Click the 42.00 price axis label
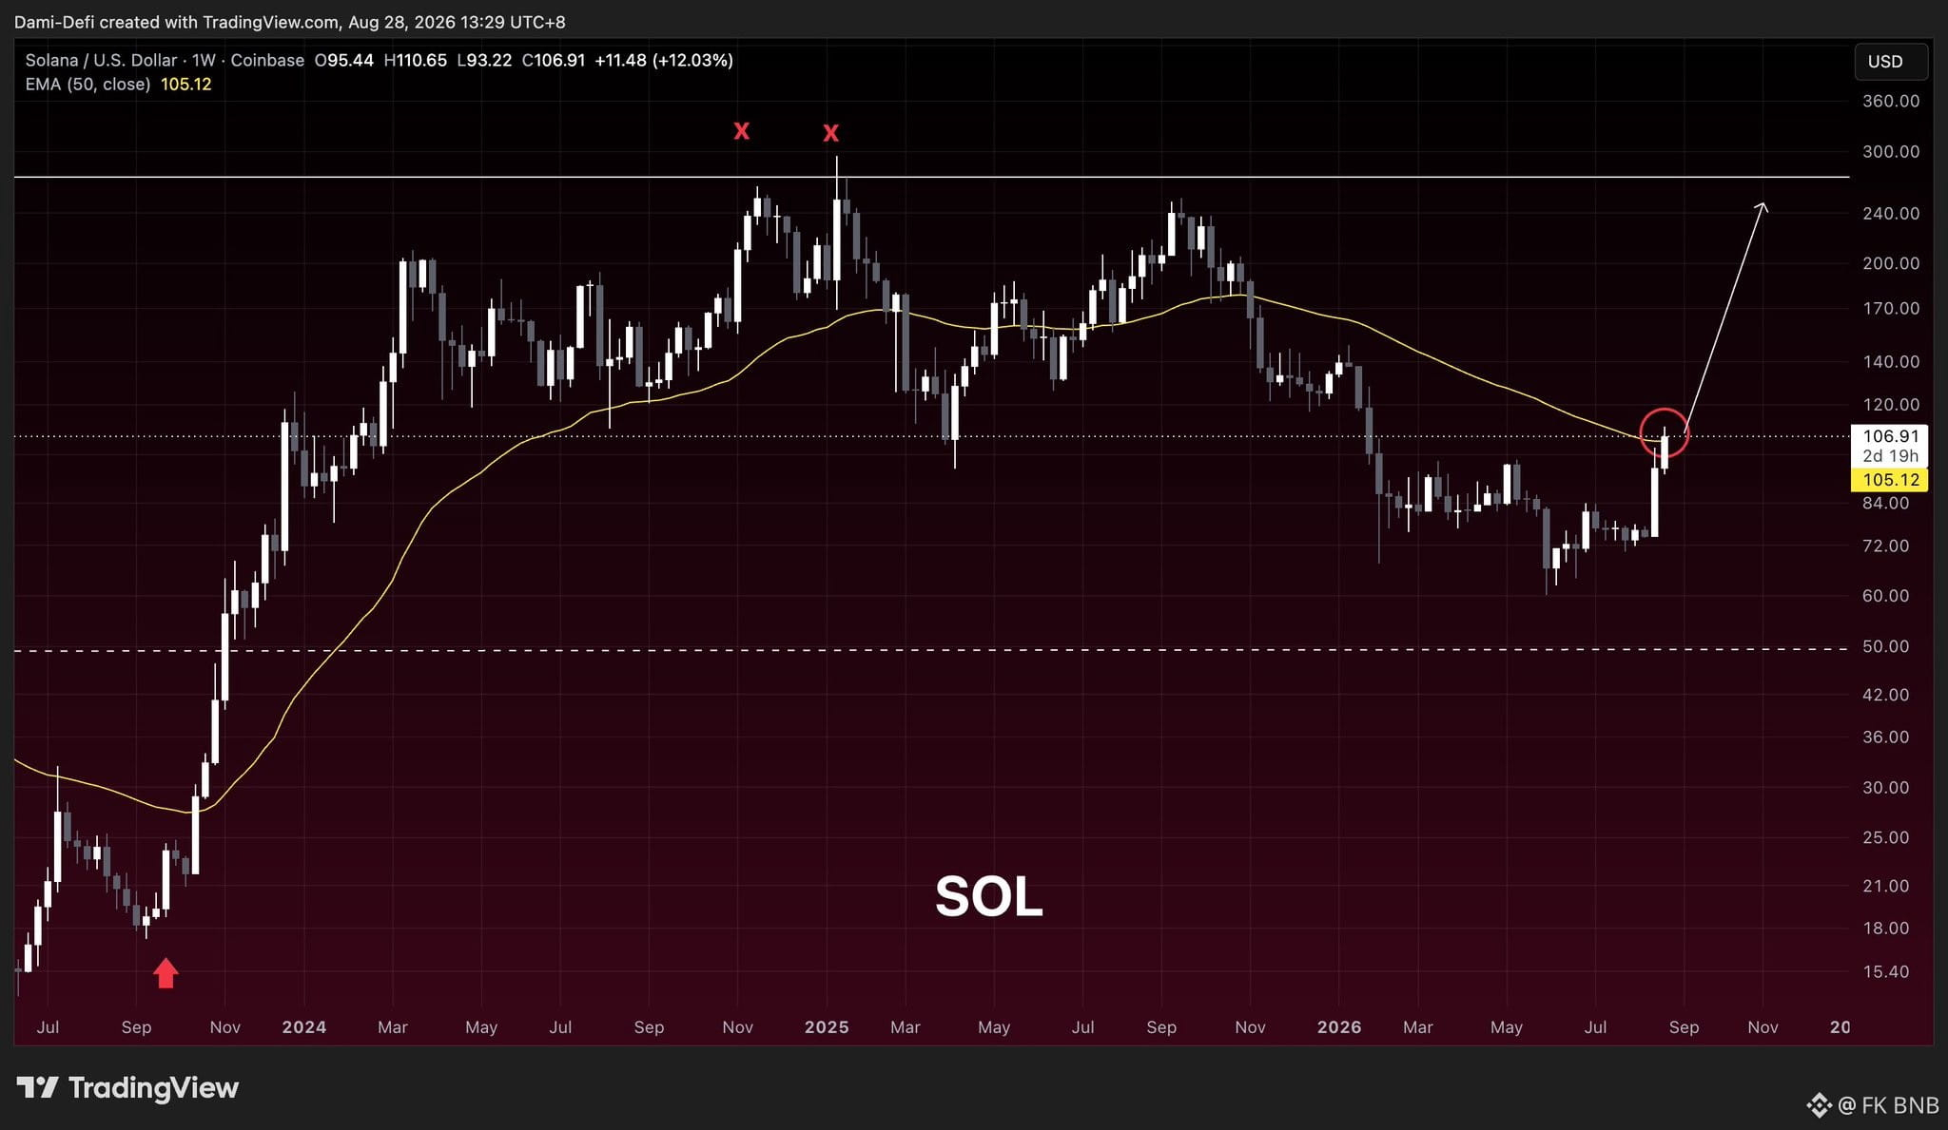The height and width of the screenshot is (1130, 1948). [x=1885, y=695]
